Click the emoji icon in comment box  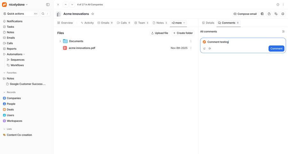coord(204,49)
